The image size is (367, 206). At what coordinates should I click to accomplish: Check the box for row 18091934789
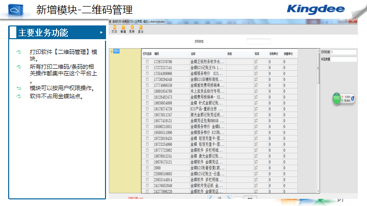coord(147,91)
